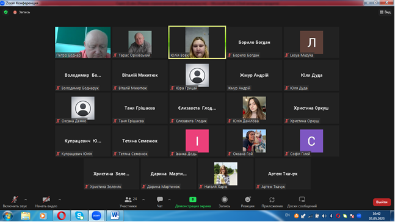395x222 pixels.
Task: Unmute with the microphone icon
Action: 15,199
